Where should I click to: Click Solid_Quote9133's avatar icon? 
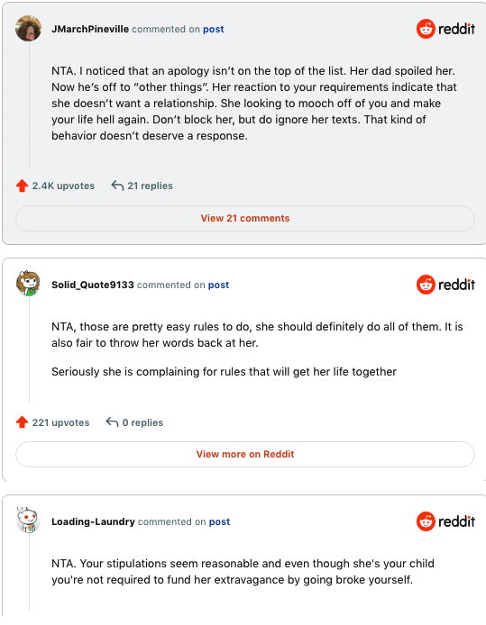coord(28,284)
